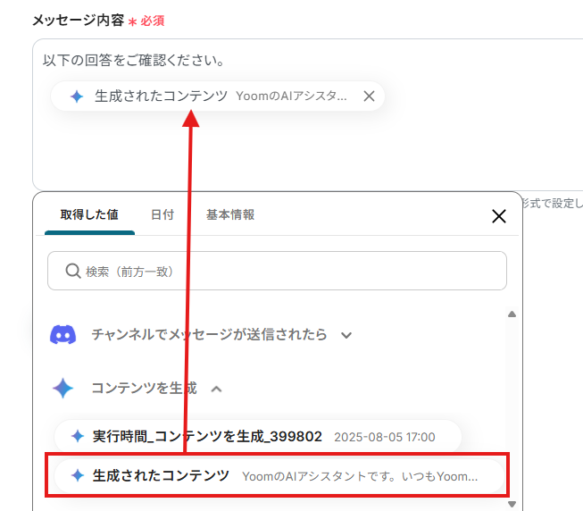This screenshot has height=511, width=583.
Task: Click the Discord trigger icon
Action: click(x=62, y=334)
